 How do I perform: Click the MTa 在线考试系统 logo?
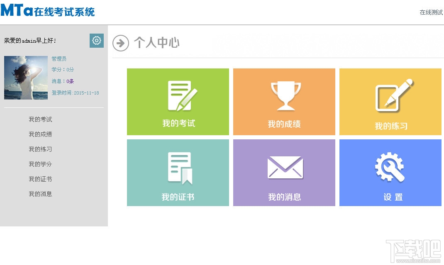pos(48,10)
